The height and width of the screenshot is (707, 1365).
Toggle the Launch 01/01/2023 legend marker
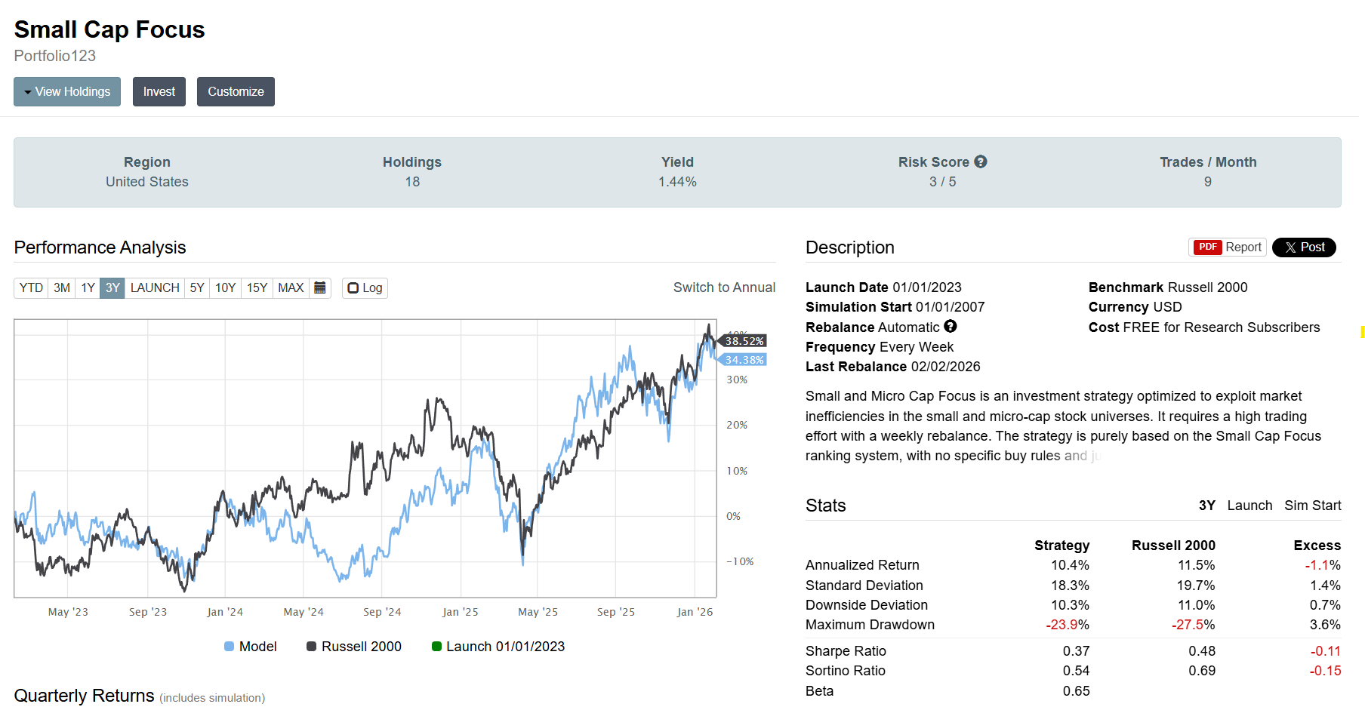[436, 647]
